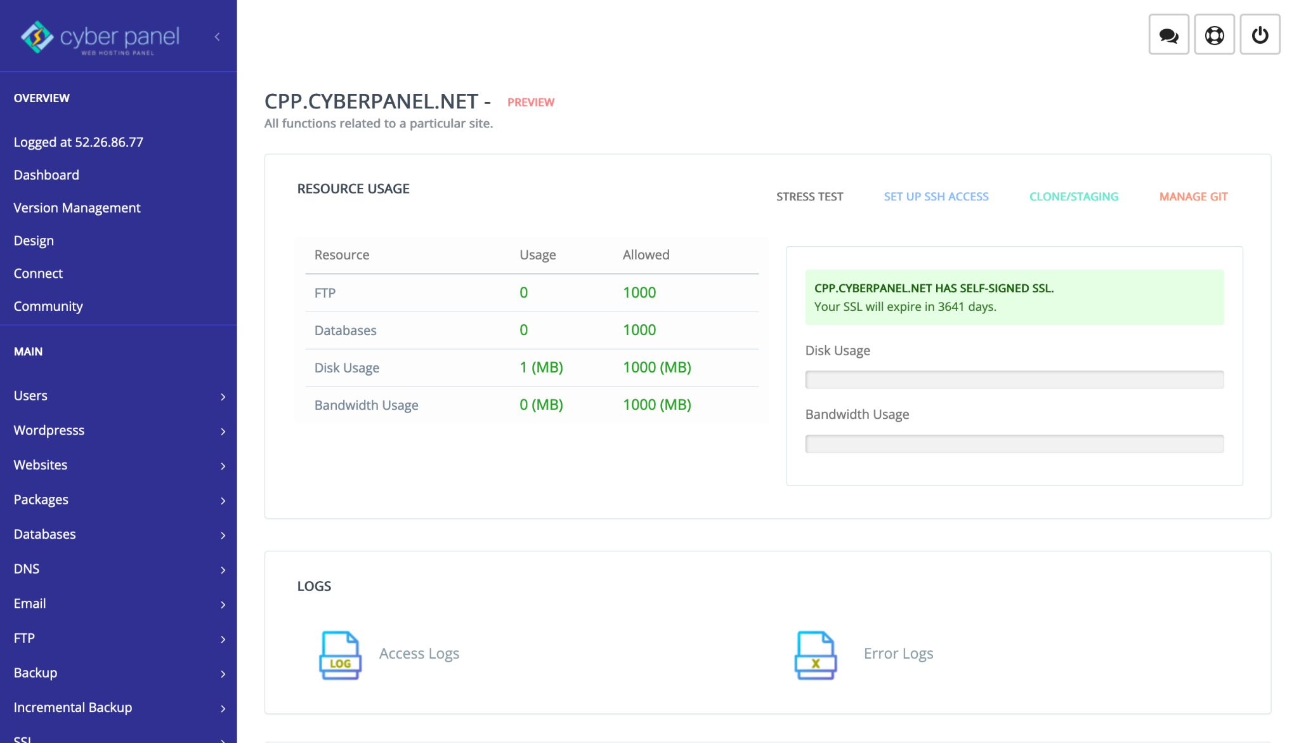Viewport: 1299px width, 743px height.
Task: Open the Users sidebar menu
Action: [119, 396]
